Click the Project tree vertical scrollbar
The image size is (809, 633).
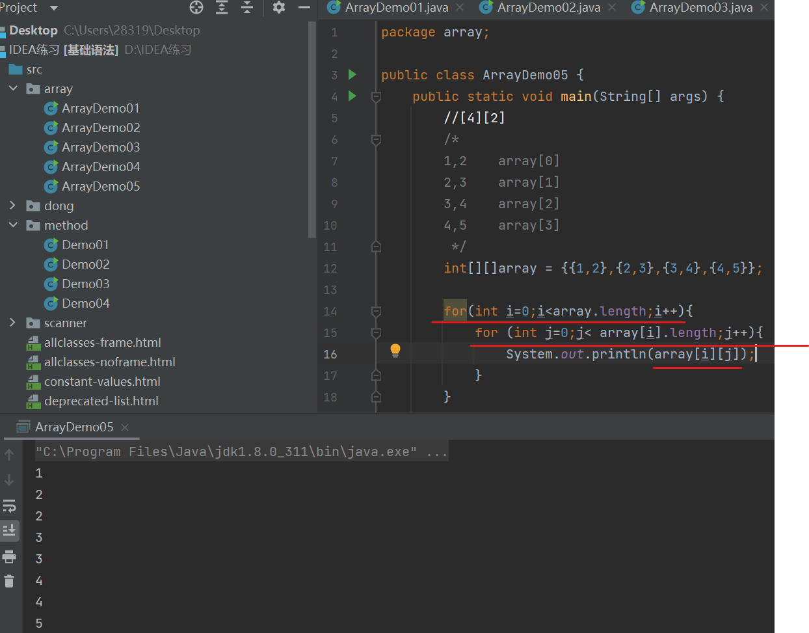(x=312, y=130)
